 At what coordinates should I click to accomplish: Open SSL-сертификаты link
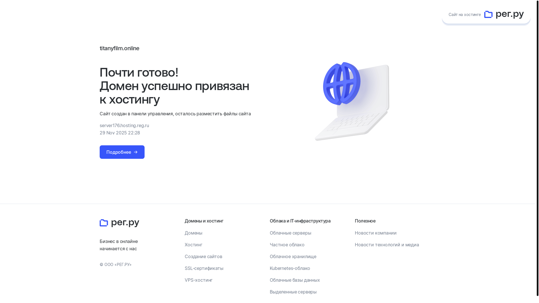point(204,268)
